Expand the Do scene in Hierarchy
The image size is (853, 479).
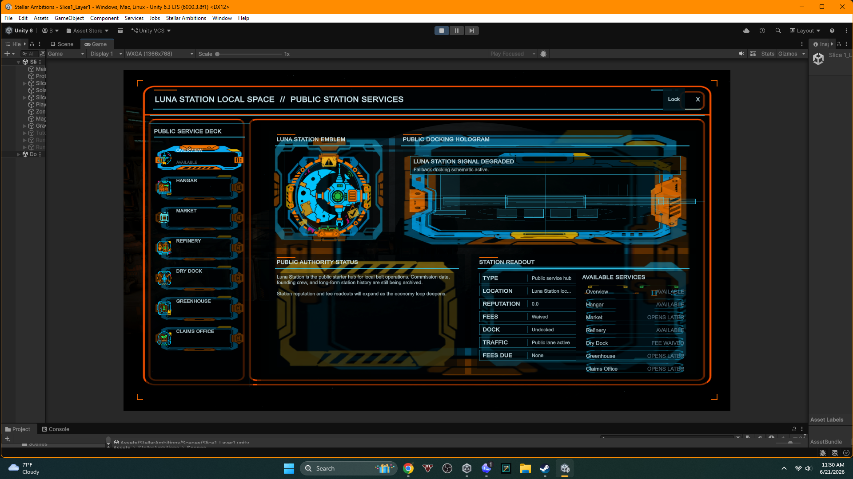18,154
